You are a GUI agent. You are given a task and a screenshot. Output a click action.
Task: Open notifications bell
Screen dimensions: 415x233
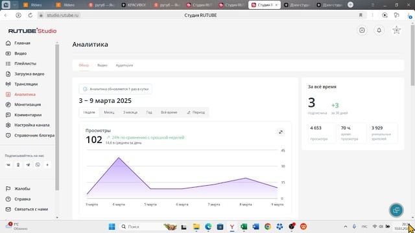pos(379,30)
